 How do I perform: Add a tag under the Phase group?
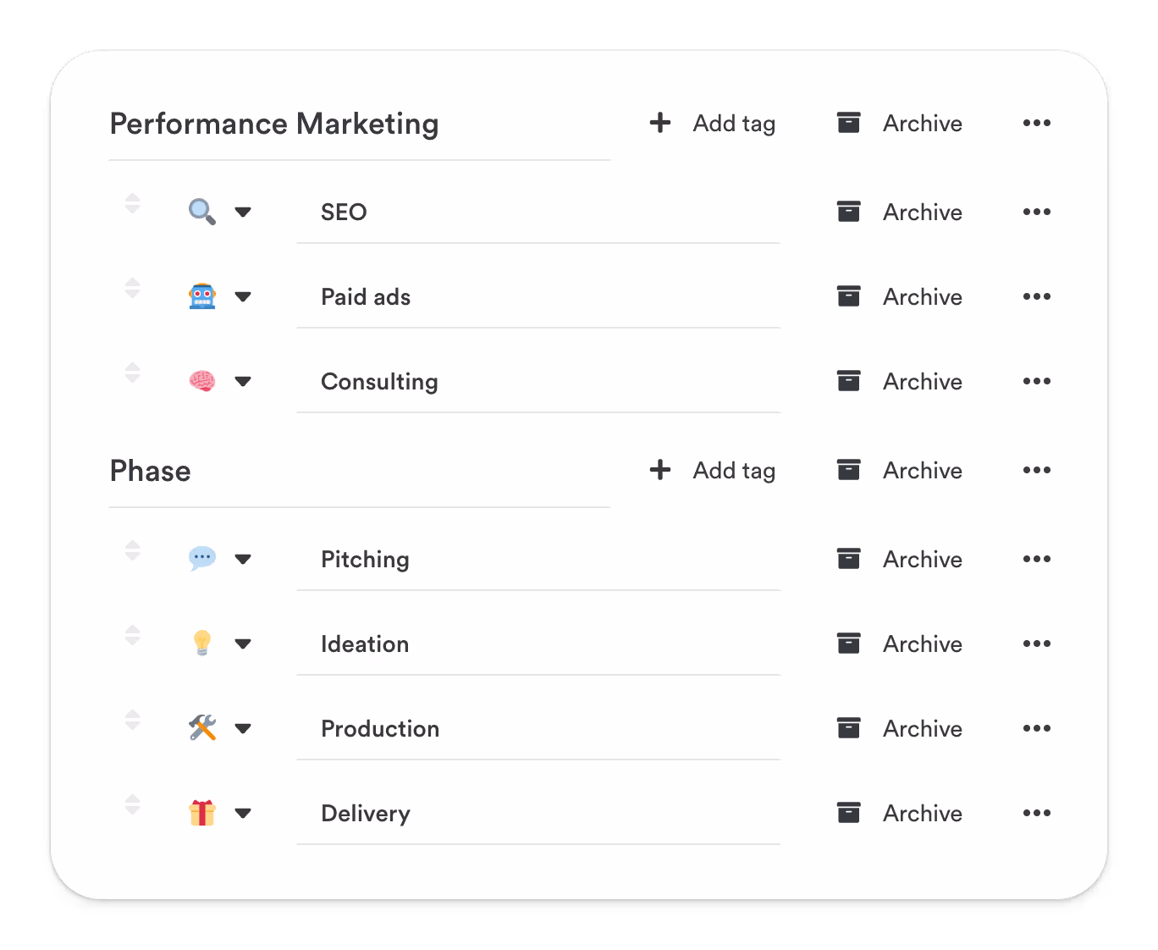[713, 470]
